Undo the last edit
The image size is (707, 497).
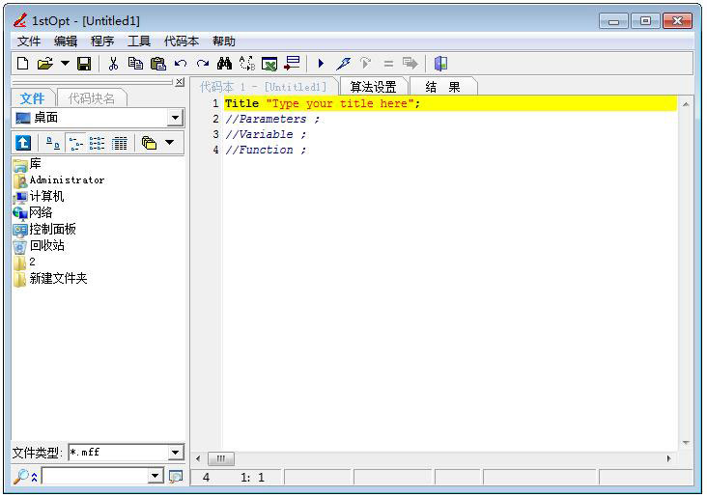(181, 64)
